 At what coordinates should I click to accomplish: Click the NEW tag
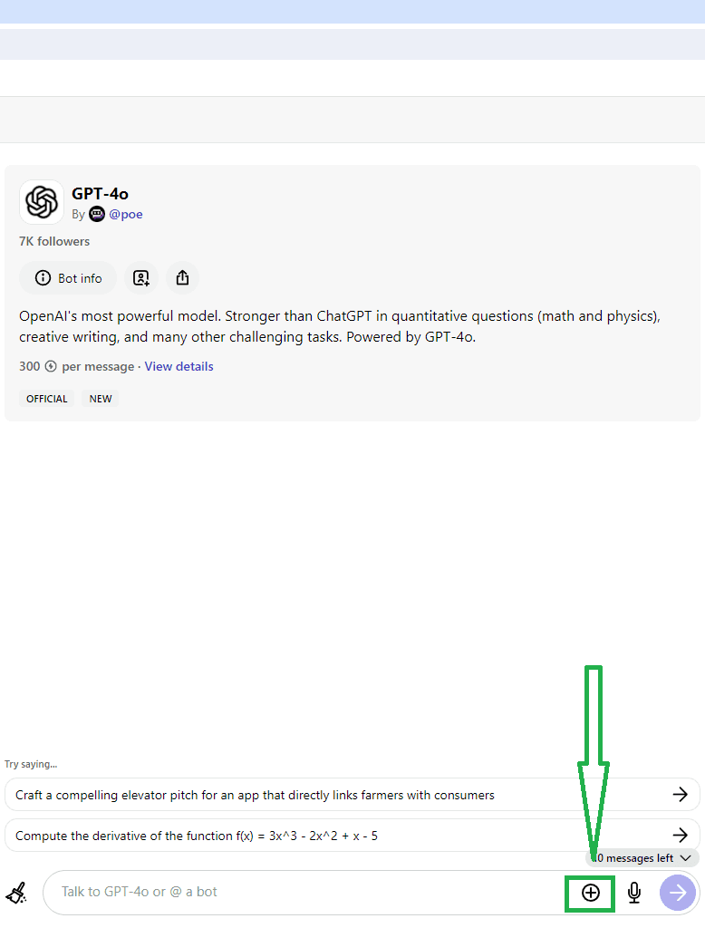pyautogui.click(x=101, y=399)
